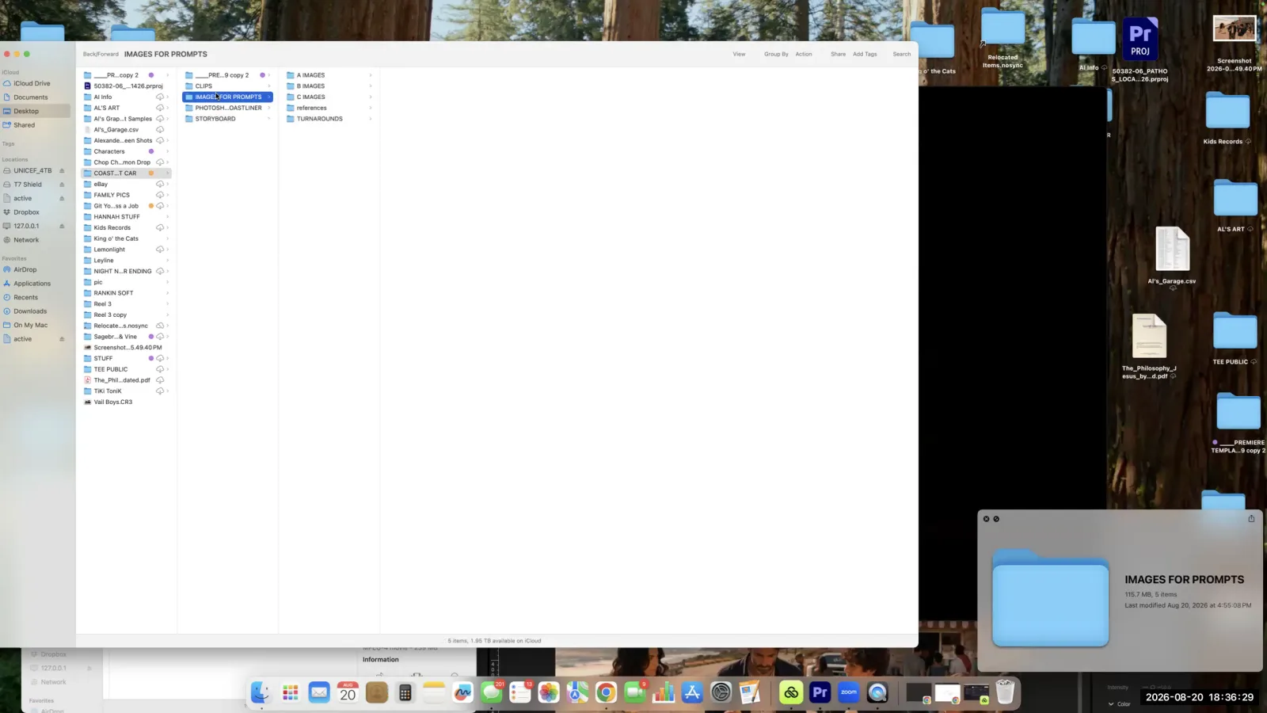This screenshot has width=1267, height=713.
Task: Expand the CLIPS folder chevron
Action: (x=269, y=86)
